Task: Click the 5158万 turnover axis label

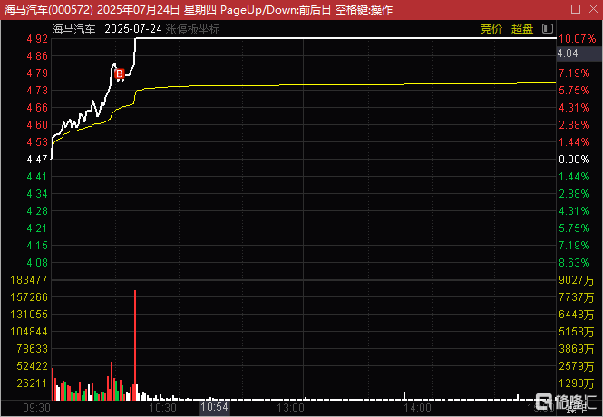Action: 577,332
